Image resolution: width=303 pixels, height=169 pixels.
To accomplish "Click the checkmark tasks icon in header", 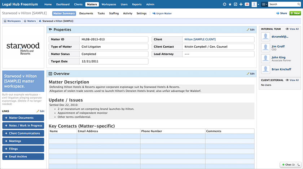I will (236, 4).
